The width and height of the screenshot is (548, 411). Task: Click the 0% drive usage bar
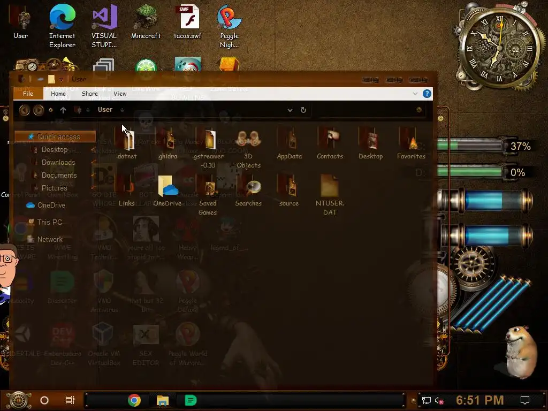470,172
